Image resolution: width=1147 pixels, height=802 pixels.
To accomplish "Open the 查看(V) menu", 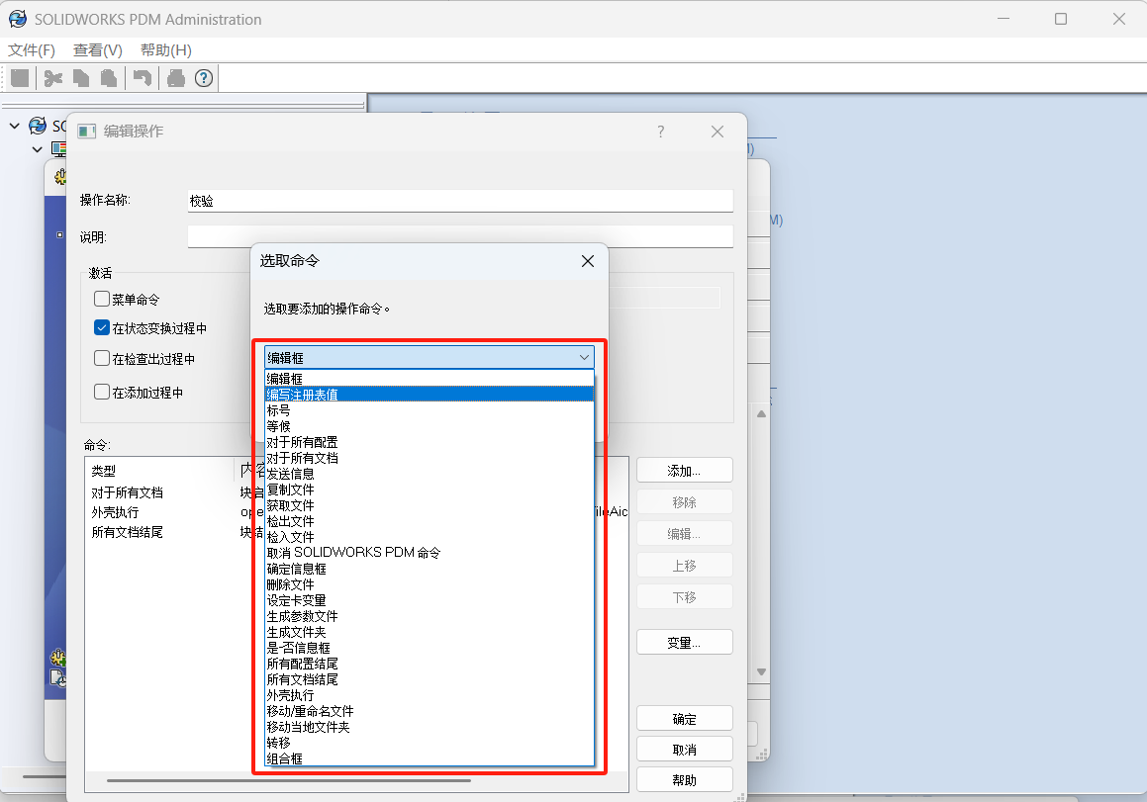I will coord(97,50).
